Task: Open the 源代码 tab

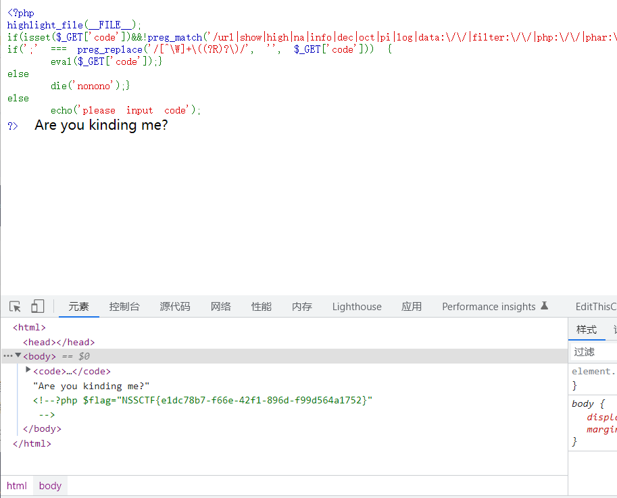Action: point(174,306)
